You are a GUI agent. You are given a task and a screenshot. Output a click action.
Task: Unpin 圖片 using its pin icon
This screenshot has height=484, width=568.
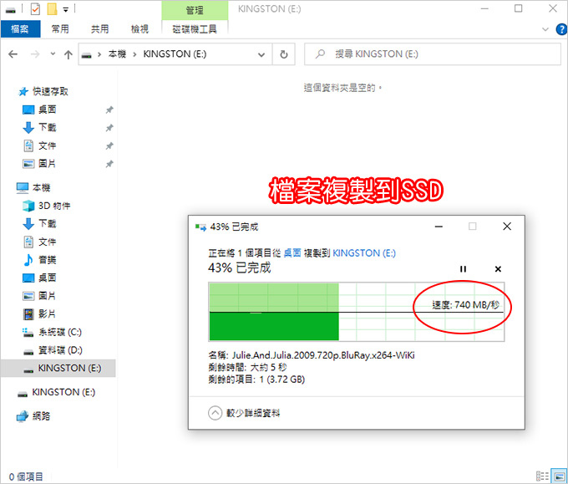point(109,164)
